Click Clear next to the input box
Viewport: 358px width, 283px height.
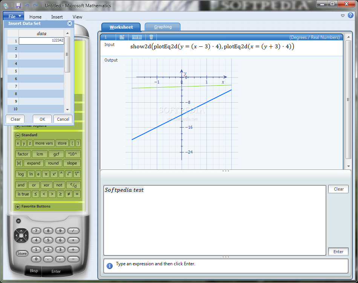(338, 189)
